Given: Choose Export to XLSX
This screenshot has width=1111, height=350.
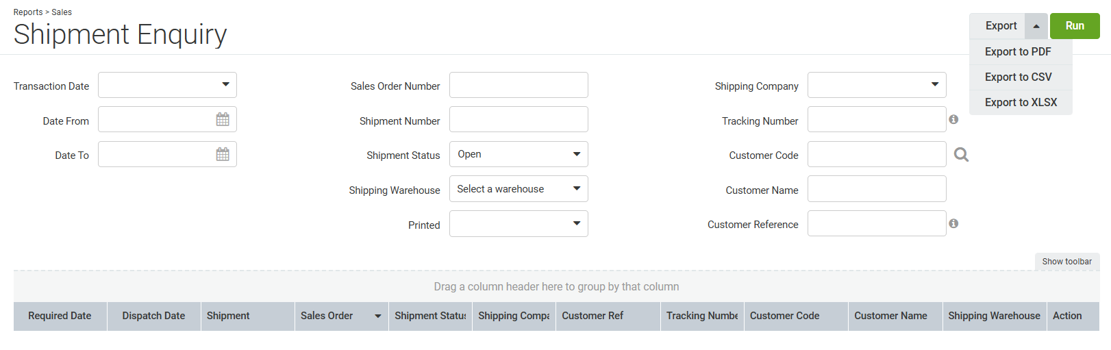Looking at the screenshot, I should coord(1021,103).
